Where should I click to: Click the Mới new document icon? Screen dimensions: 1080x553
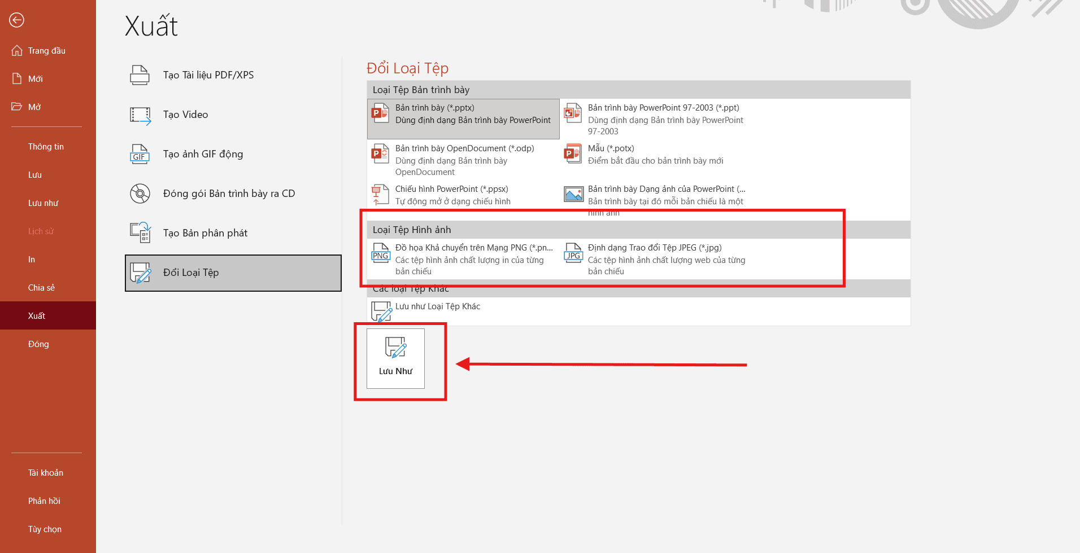pos(17,79)
